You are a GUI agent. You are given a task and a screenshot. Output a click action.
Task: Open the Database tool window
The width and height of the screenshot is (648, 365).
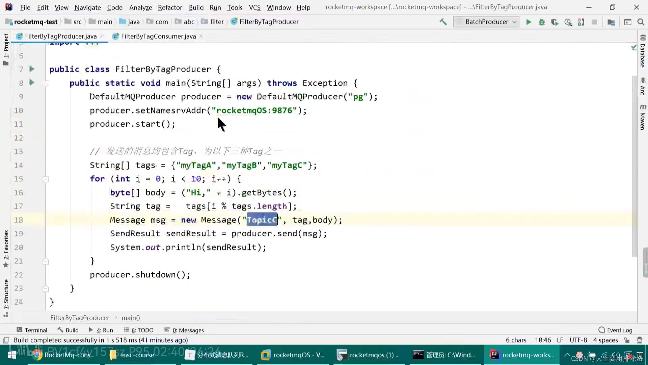click(643, 51)
